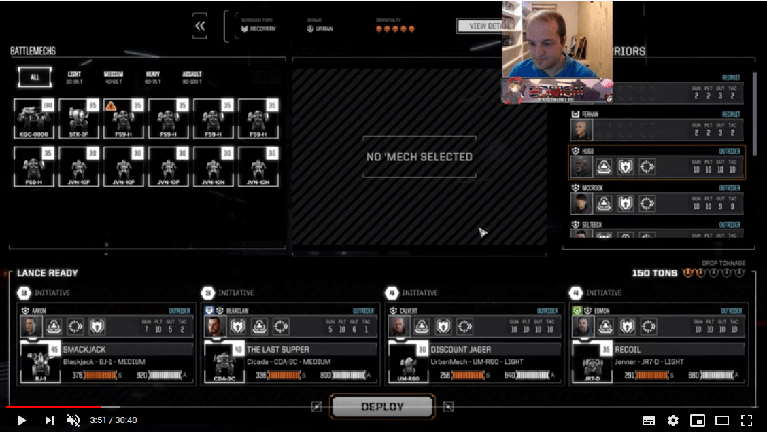Click Bearclaw's shield ability icon
The width and height of the screenshot is (767, 432).
click(x=238, y=327)
